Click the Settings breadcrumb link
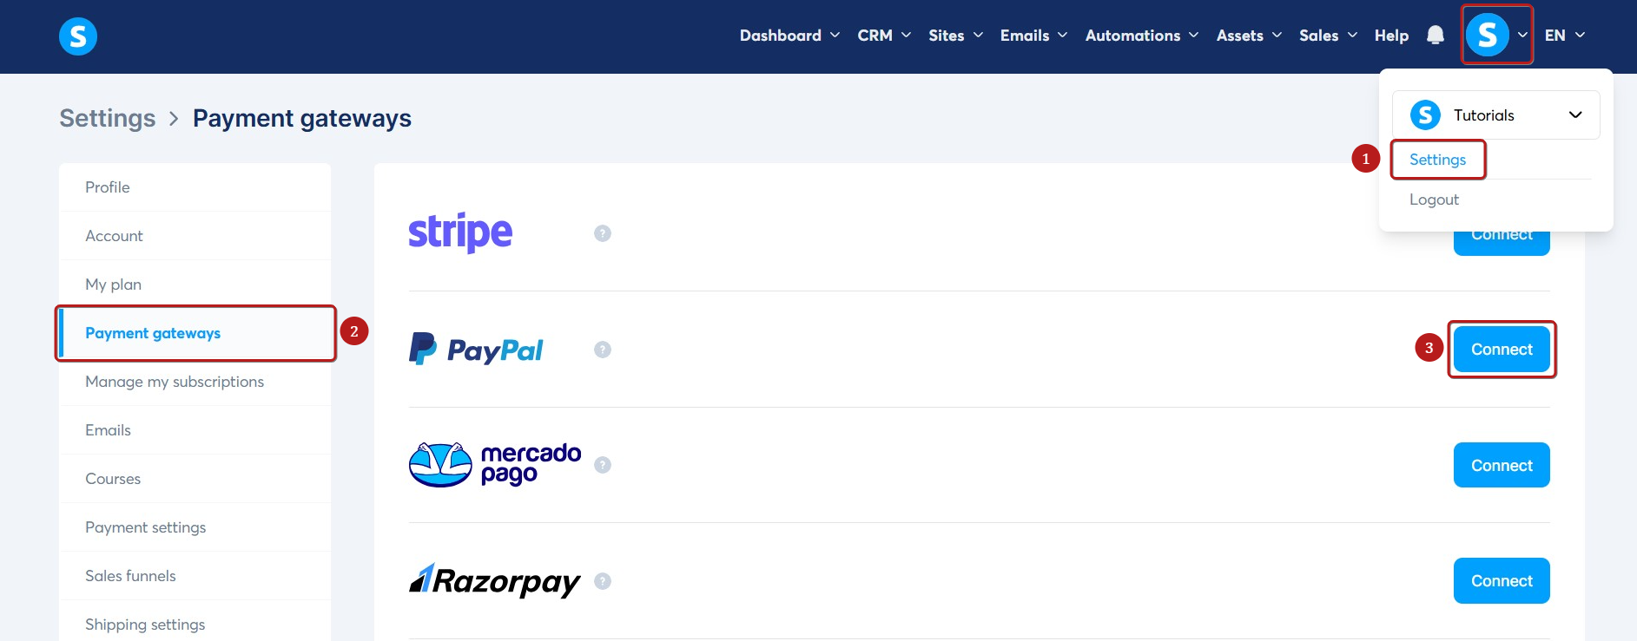Screen dimensions: 1637x641 point(108,118)
